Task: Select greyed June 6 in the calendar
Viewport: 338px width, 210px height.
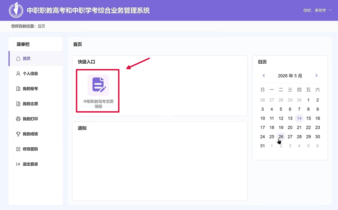Action: pyautogui.click(x=318, y=146)
